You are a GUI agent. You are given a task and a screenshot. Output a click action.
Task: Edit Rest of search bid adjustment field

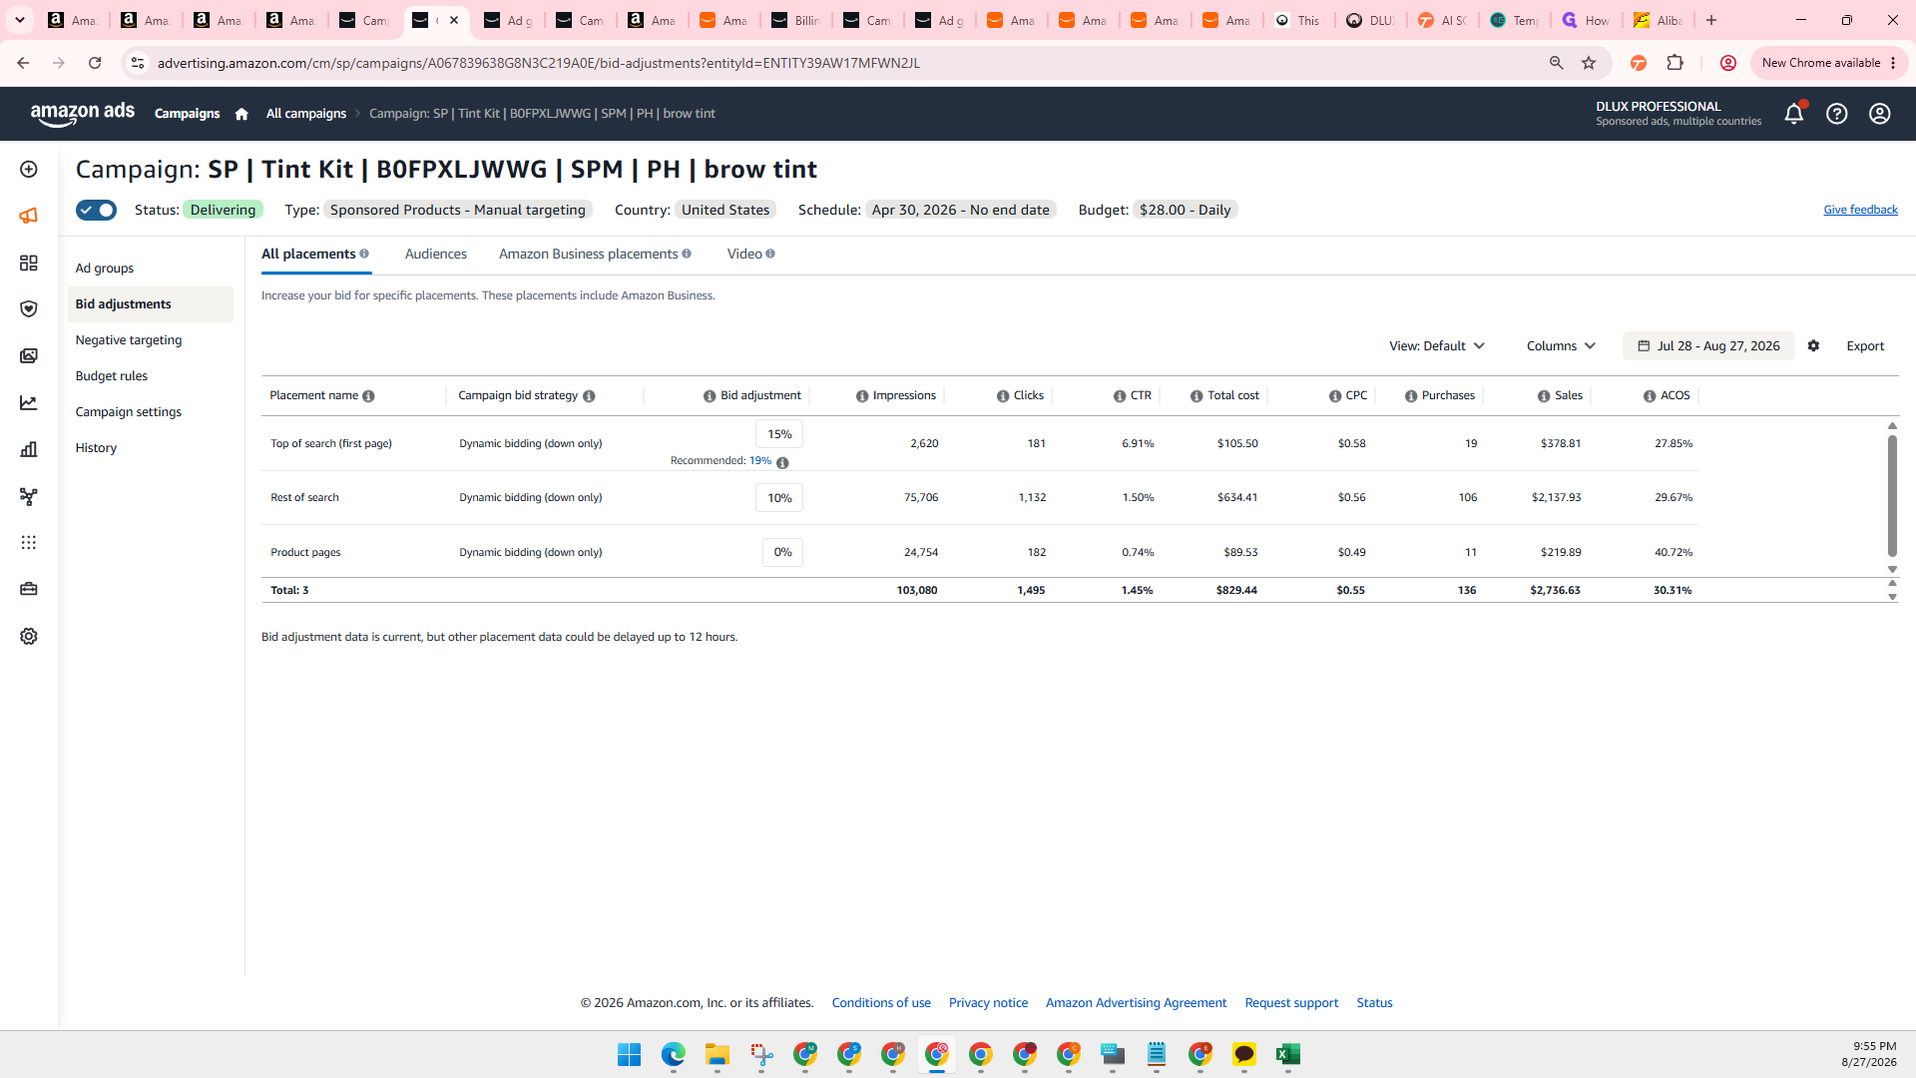pyautogui.click(x=779, y=498)
